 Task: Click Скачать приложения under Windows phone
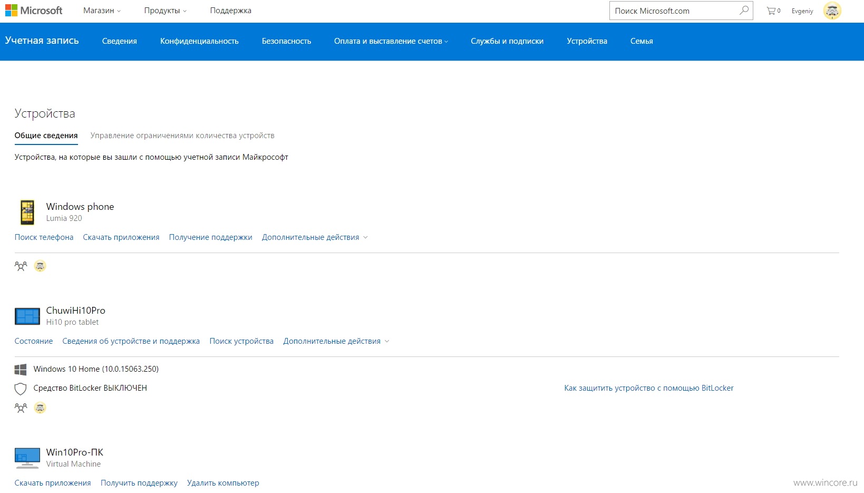(x=121, y=237)
